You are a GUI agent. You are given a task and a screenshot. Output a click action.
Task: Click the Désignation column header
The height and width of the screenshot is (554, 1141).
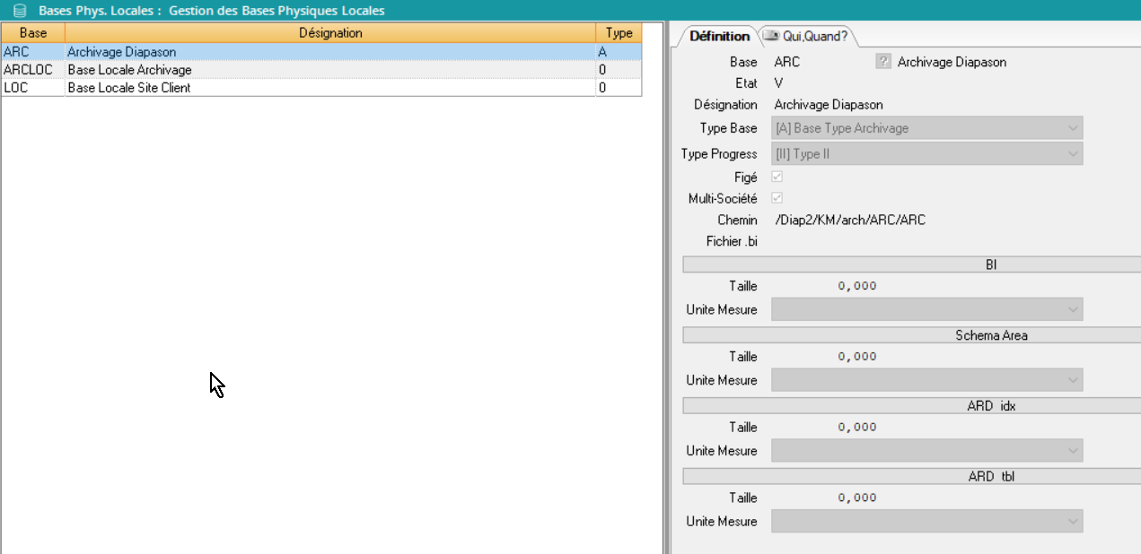click(x=329, y=32)
